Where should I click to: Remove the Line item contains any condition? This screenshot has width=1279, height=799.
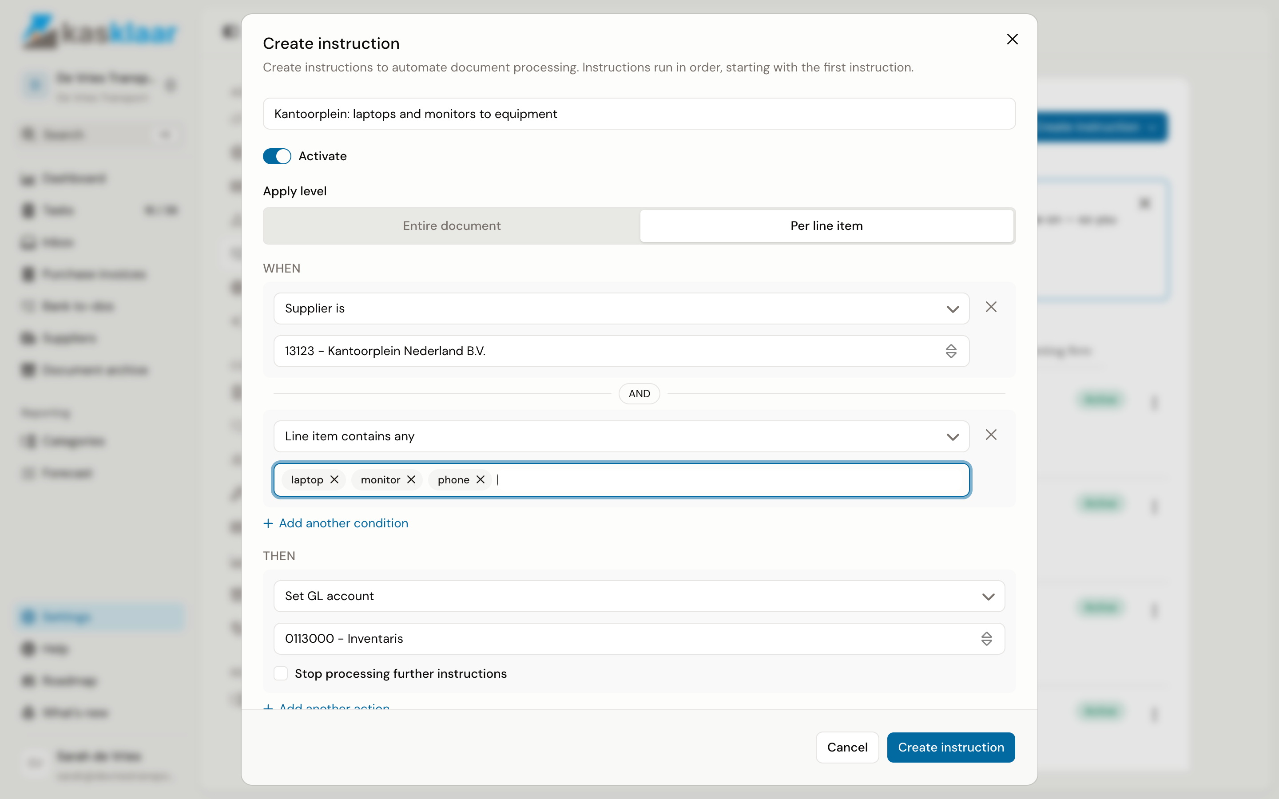tap(991, 435)
